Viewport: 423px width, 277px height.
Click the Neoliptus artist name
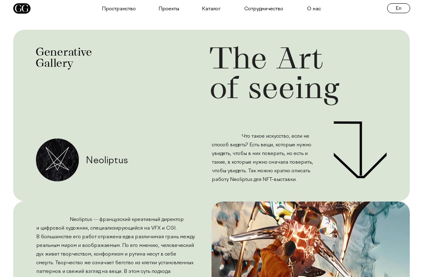[107, 160]
